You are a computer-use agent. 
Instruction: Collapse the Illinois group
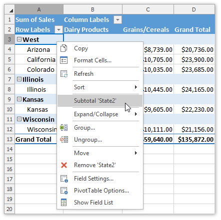pyautogui.click(x=19, y=79)
